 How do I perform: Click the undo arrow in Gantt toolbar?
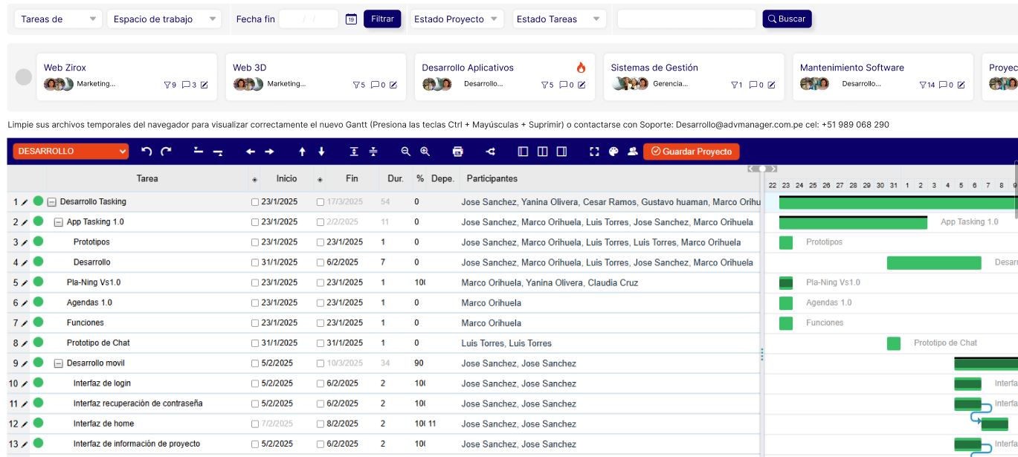click(146, 152)
